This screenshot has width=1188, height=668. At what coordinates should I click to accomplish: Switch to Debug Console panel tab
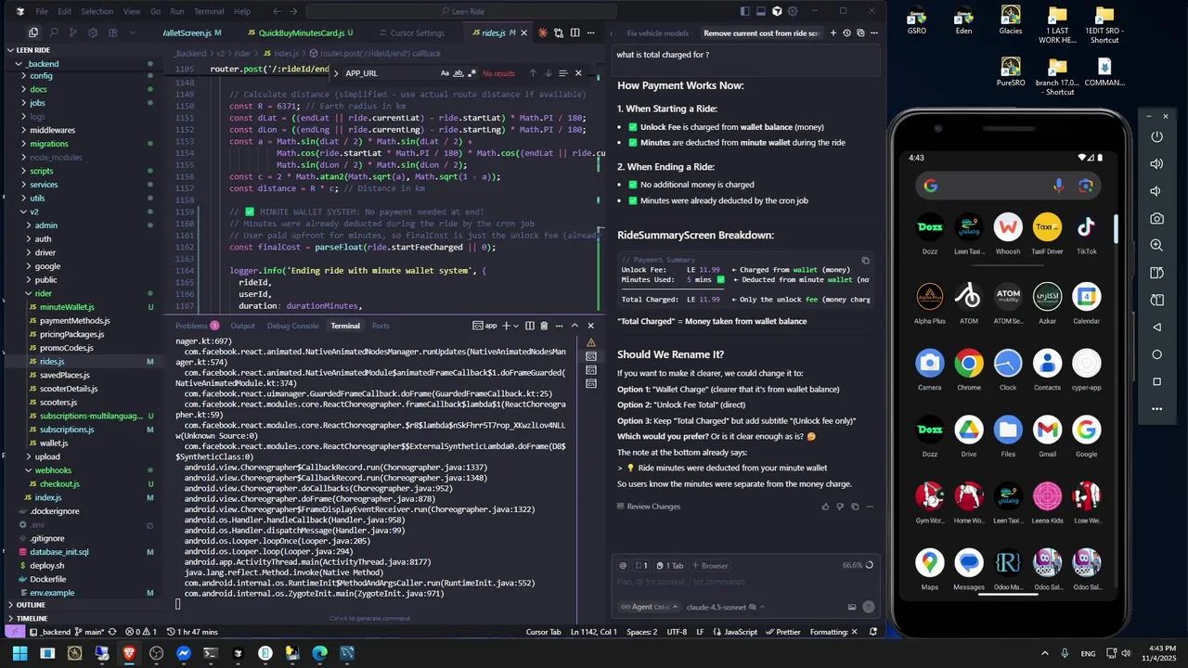point(292,326)
